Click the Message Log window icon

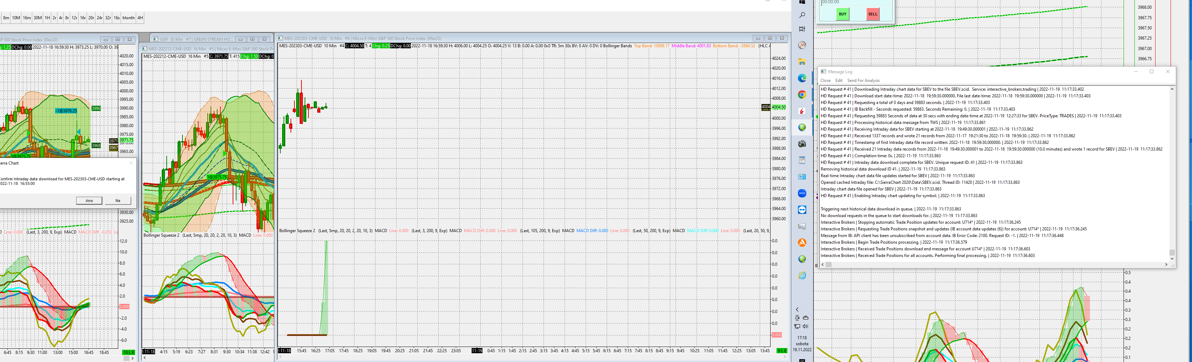click(823, 71)
